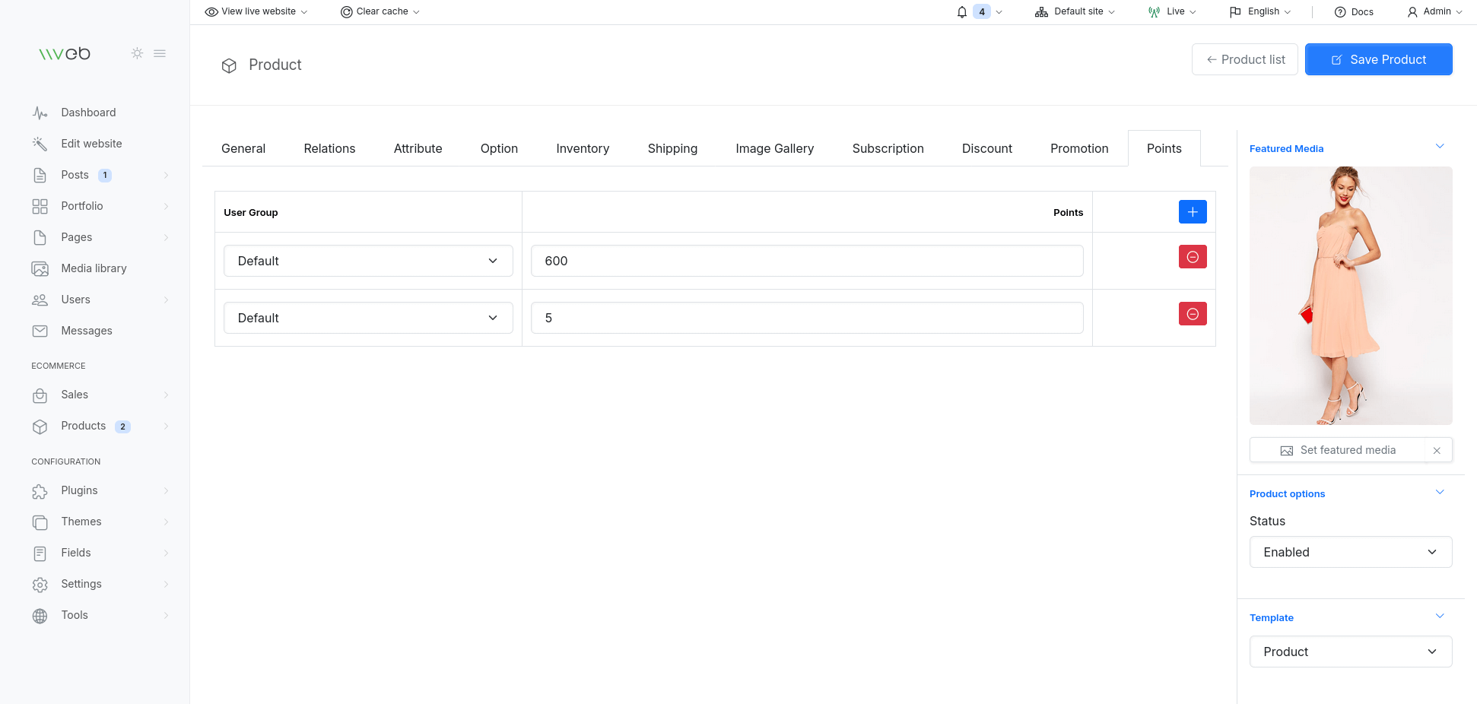The height and width of the screenshot is (704, 1477).
Task: Open the Status dropdown showing Enabled
Action: [1350, 552]
